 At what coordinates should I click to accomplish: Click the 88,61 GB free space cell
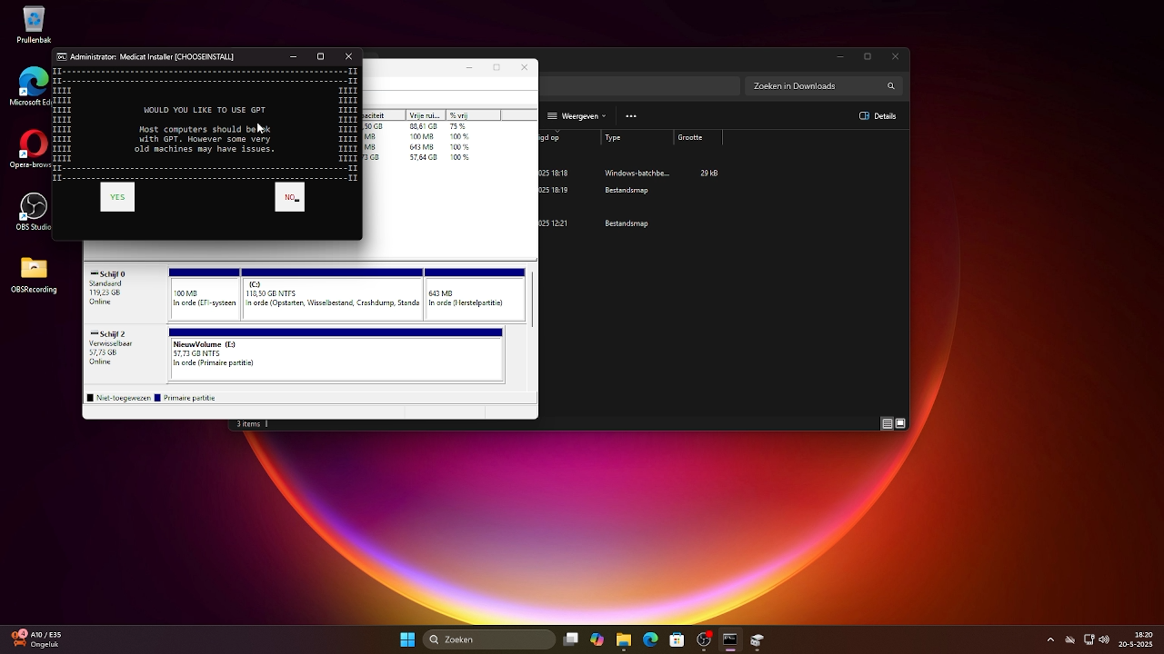click(x=423, y=126)
